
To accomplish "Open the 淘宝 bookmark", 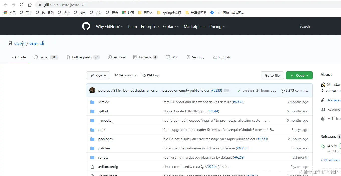I will click(80, 13).
